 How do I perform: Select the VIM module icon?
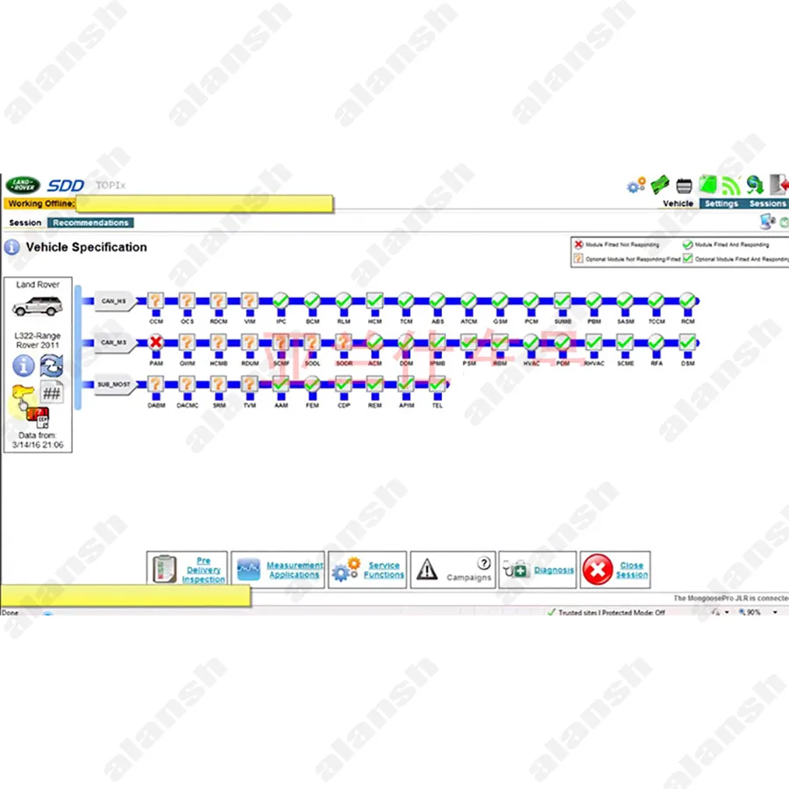[250, 301]
